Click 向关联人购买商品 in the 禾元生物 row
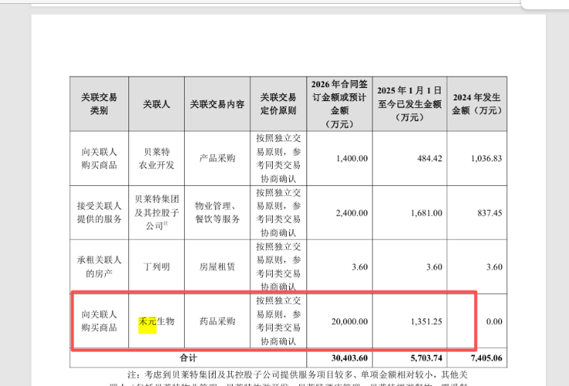The width and height of the screenshot is (569, 386). 99,320
